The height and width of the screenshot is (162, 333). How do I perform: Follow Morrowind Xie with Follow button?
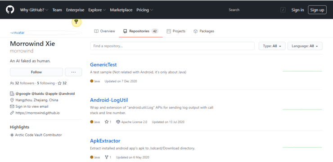36,72
